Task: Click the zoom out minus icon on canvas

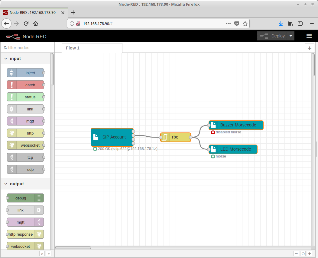Action: coord(296,254)
